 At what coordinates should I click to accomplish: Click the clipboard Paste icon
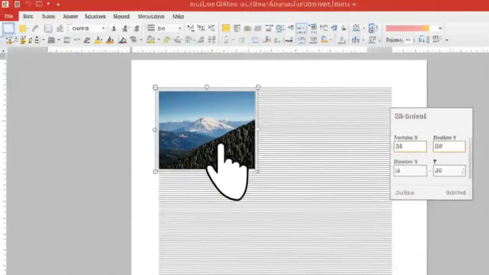[x=47, y=28]
